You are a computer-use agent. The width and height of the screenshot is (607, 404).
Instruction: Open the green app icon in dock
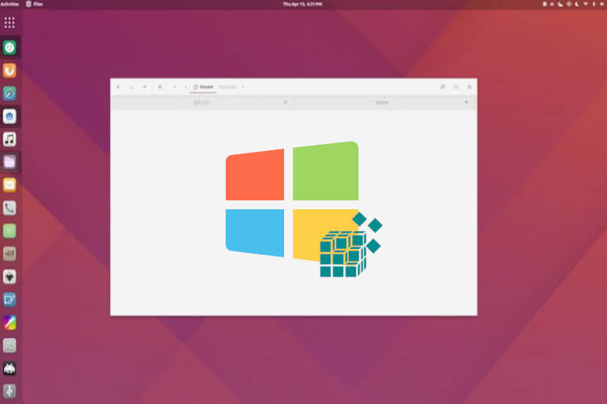(x=10, y=231)
